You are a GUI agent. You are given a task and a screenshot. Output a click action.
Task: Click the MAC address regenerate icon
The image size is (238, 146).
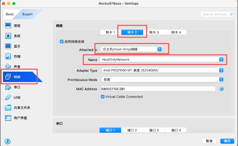point(221,89)
